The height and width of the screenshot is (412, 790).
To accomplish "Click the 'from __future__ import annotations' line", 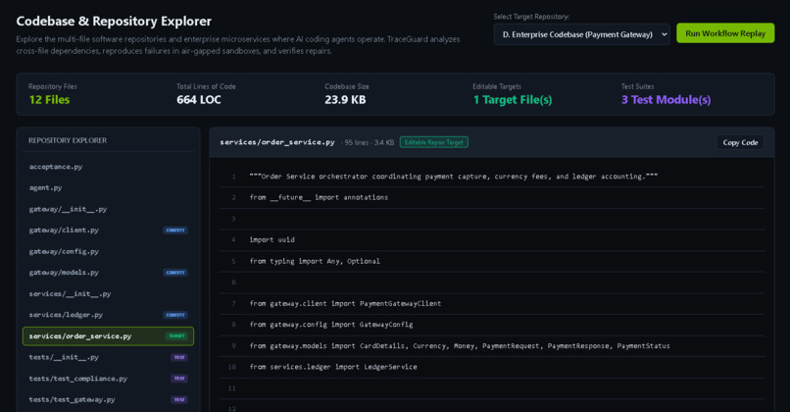I will 319,198.
